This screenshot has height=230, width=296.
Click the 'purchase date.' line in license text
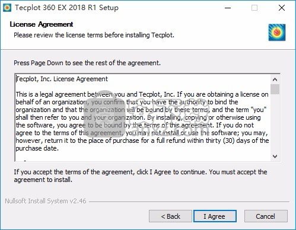[x=37, y=148]
